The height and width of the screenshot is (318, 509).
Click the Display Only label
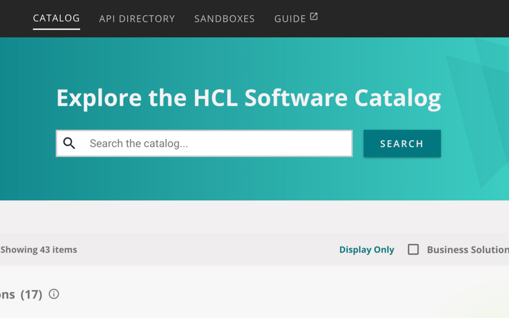(x=366, y=250)
